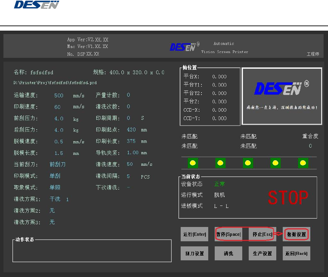
Task: Click the 当前刮刀 value 前刮刀
Action: pyautogui.click(x=58, y=164)
